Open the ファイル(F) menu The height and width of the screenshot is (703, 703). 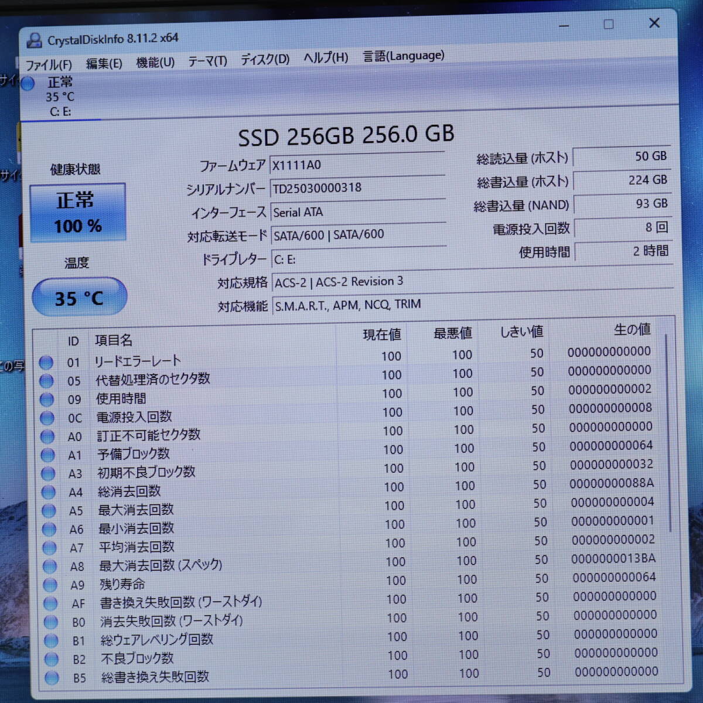pyautogui.click(x=48, y=64)
